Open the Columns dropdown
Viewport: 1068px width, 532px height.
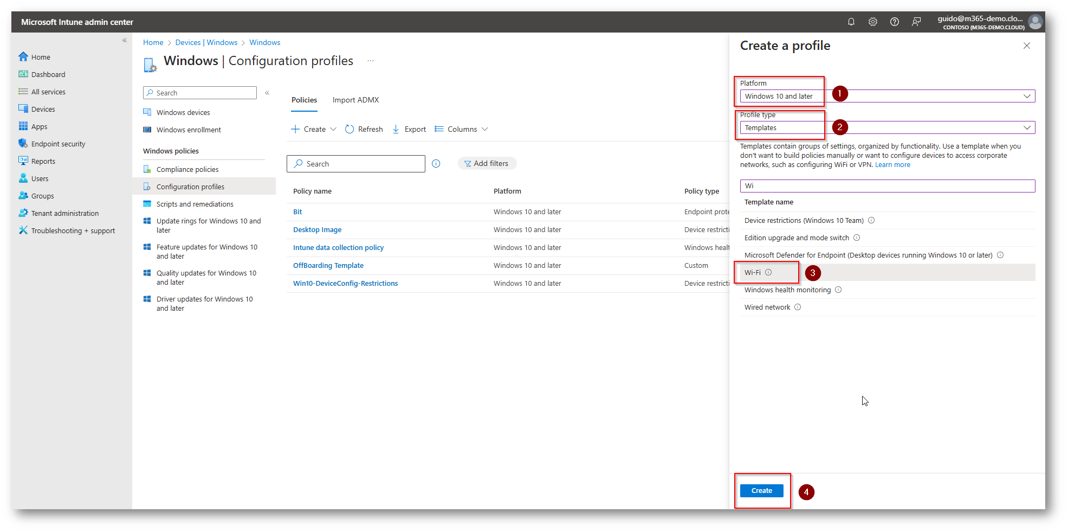coord(461,129)
